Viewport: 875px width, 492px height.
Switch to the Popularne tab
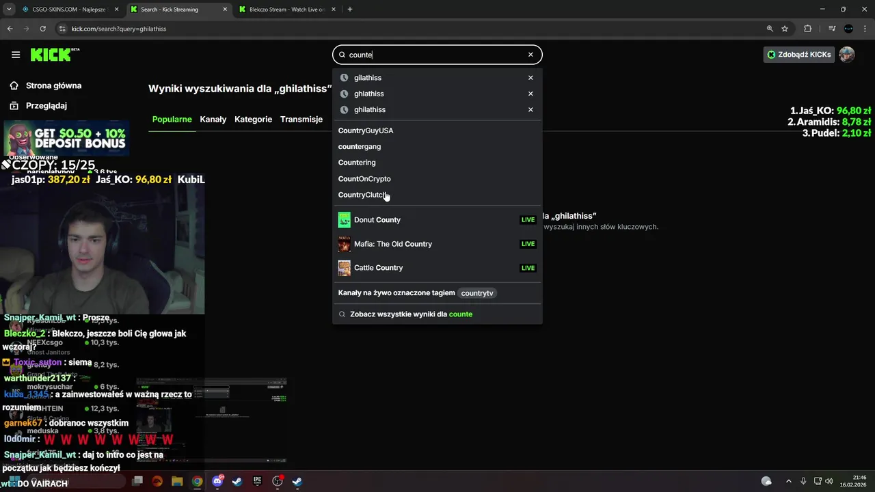coord(172,119)
